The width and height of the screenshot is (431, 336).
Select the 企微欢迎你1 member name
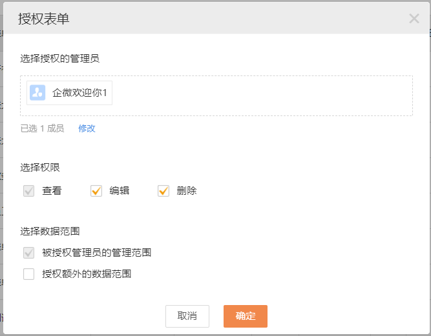point(79,93)
